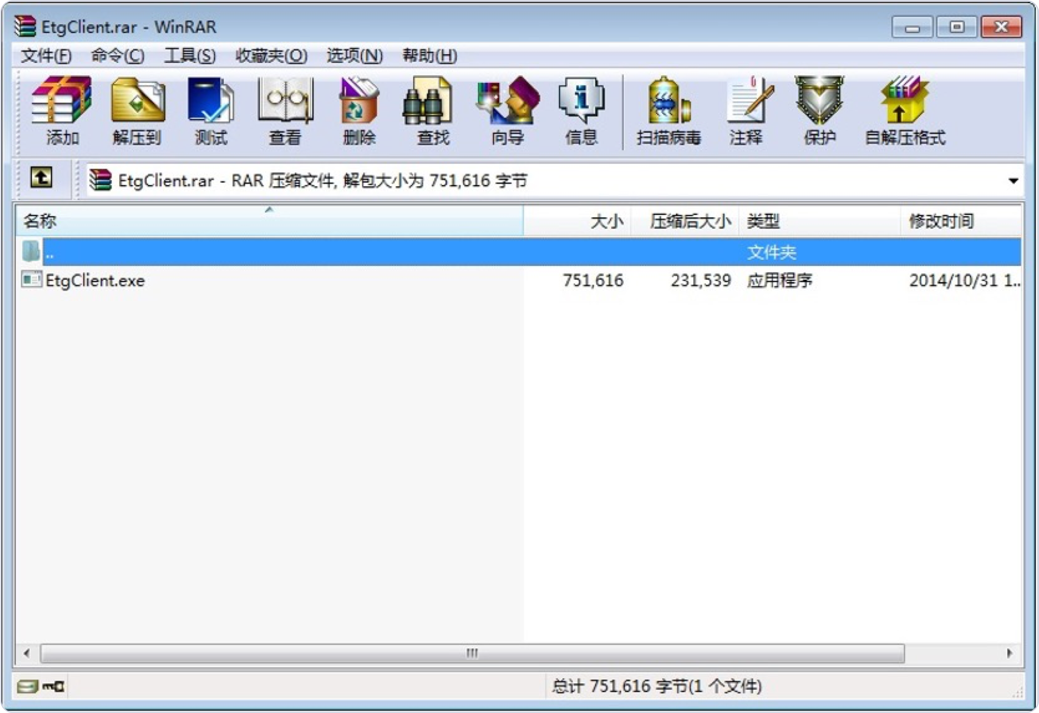The height and width of the screenshot is (713, 1039).
Task: Click the status bar total 751,616 text
Action: [x=656, y=686]
